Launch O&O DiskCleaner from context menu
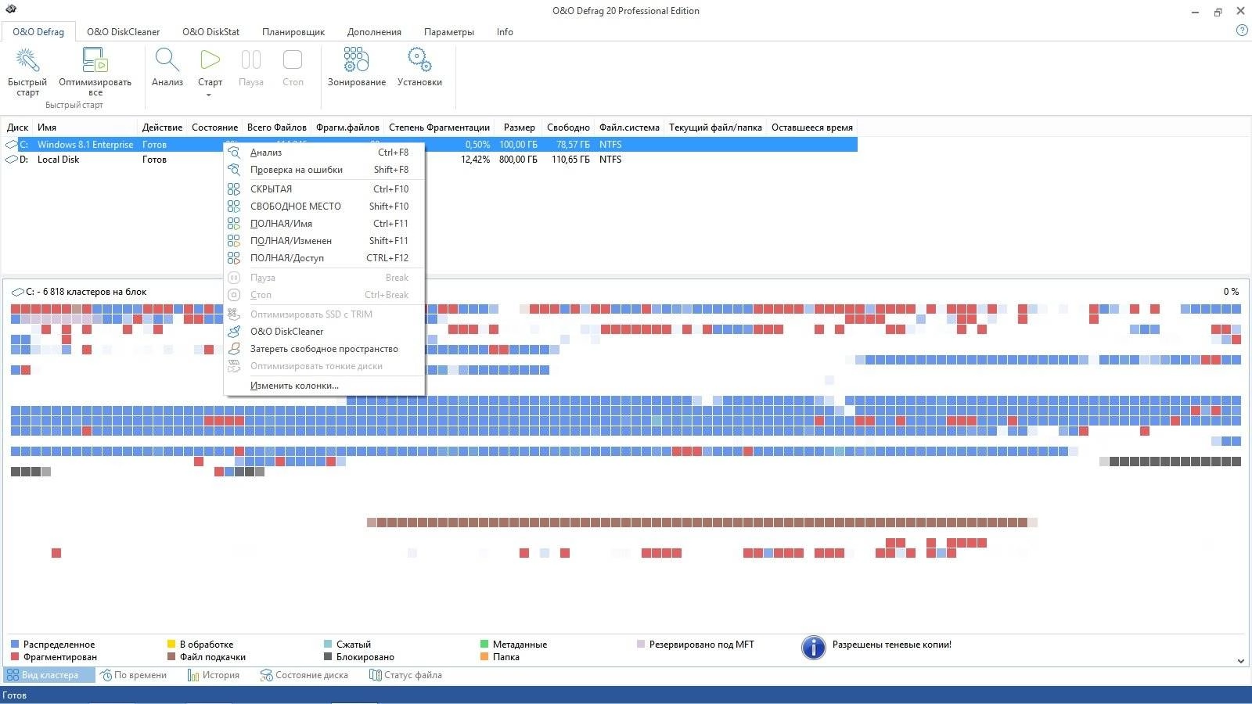The height and width of the screenshot is (704, 1252). 324,332
